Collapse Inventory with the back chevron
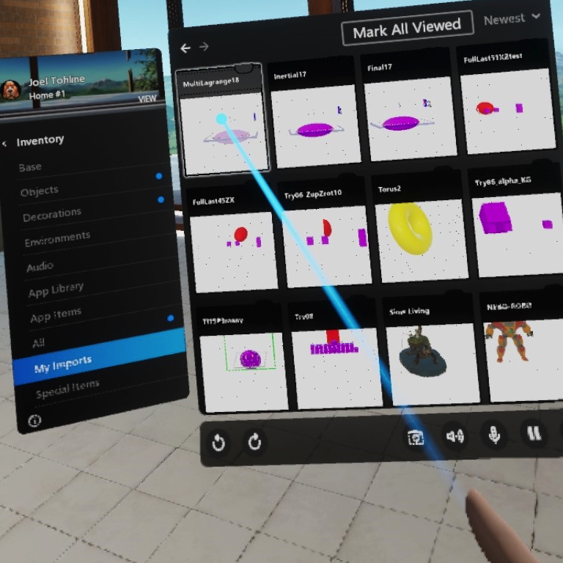Viewport: 563px width, 563px height. click(6, 143)
